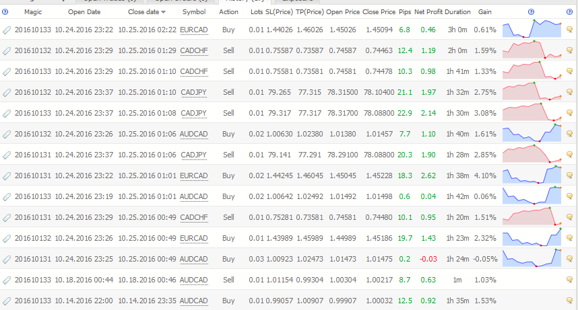Open the red chart thumbnail for 2.85% gain trade
The width and height of the screenshot is (578, 310).
click(532, 154)
